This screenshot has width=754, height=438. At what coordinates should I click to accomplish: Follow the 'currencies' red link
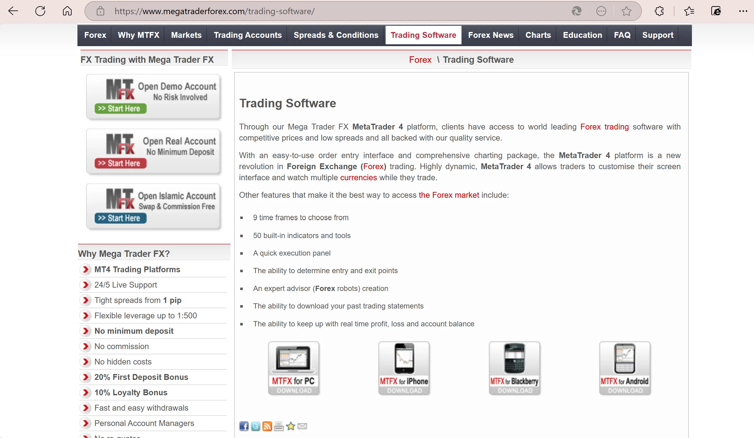358,177
